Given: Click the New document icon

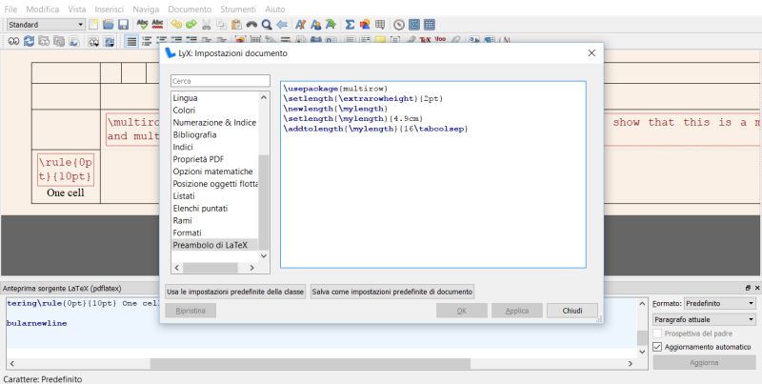Looking at the screenshot, I should click(92, 25).
